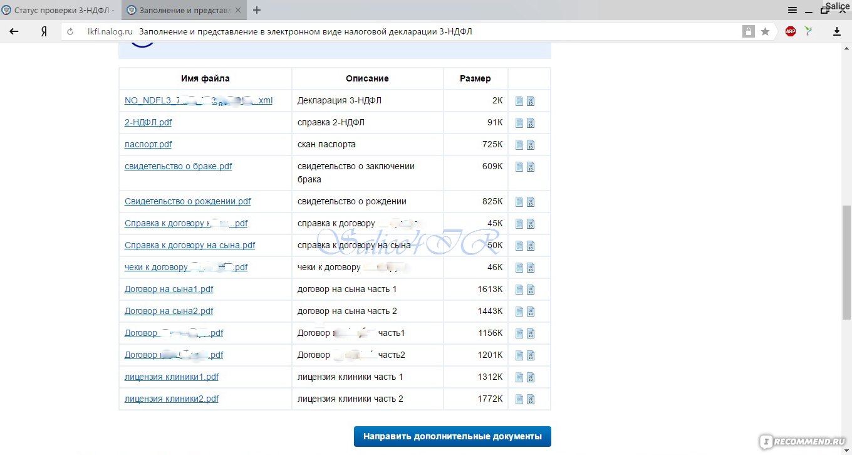Bookmark this page with the star icon
Viewport: 852px width, 455px height.
point(765,31)
